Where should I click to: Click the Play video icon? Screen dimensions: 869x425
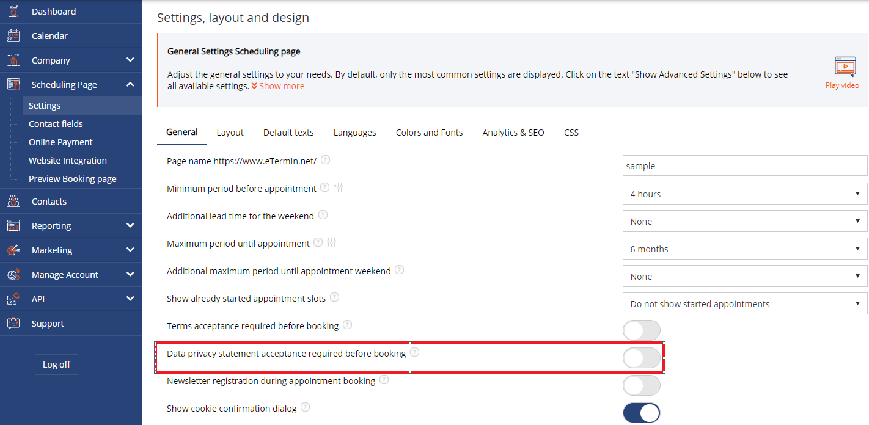pyautogui.click(x=845, y=66)
